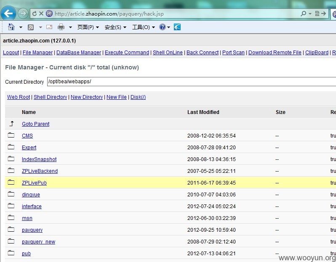336x262 pixels.
Task: Stop loading with the X icon
Action: point(41,14)
